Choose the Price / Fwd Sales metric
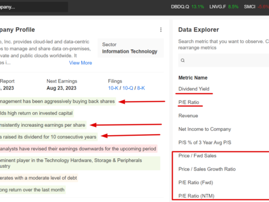 (x=197, y=156)
